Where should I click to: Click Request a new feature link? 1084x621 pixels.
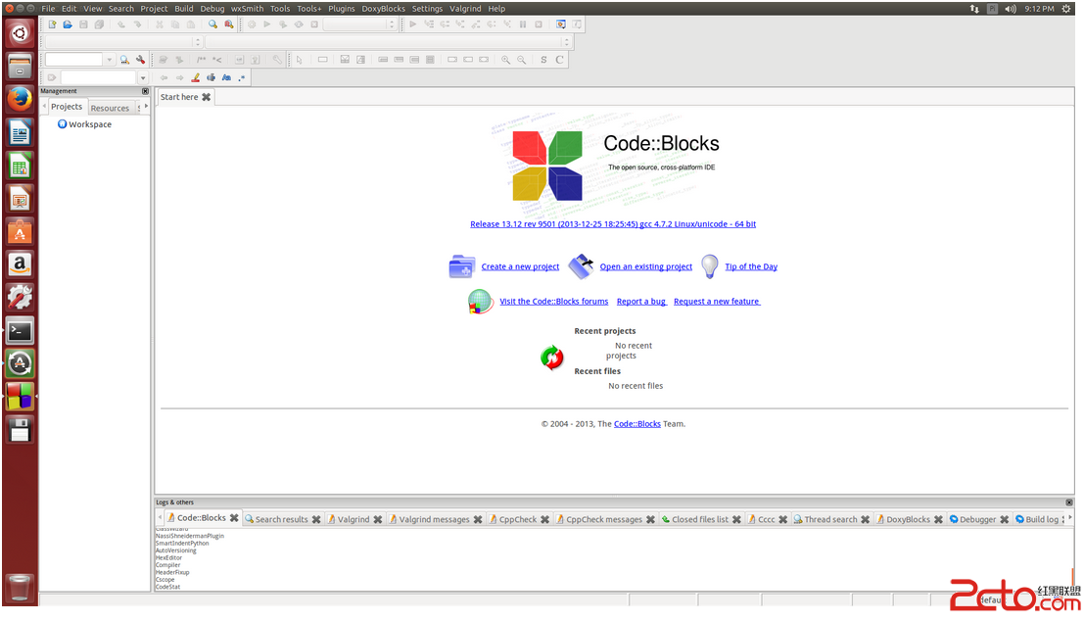pyautogui.click(x=717, y=302)
